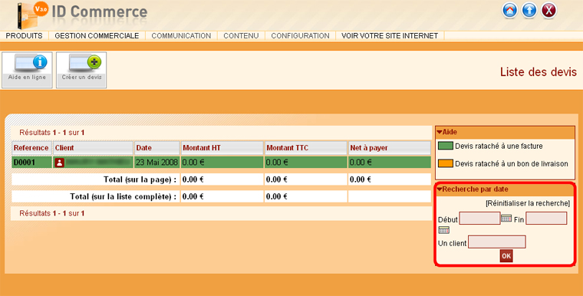Click Devis rataché à un bon de livraison text

pos(511,163)
